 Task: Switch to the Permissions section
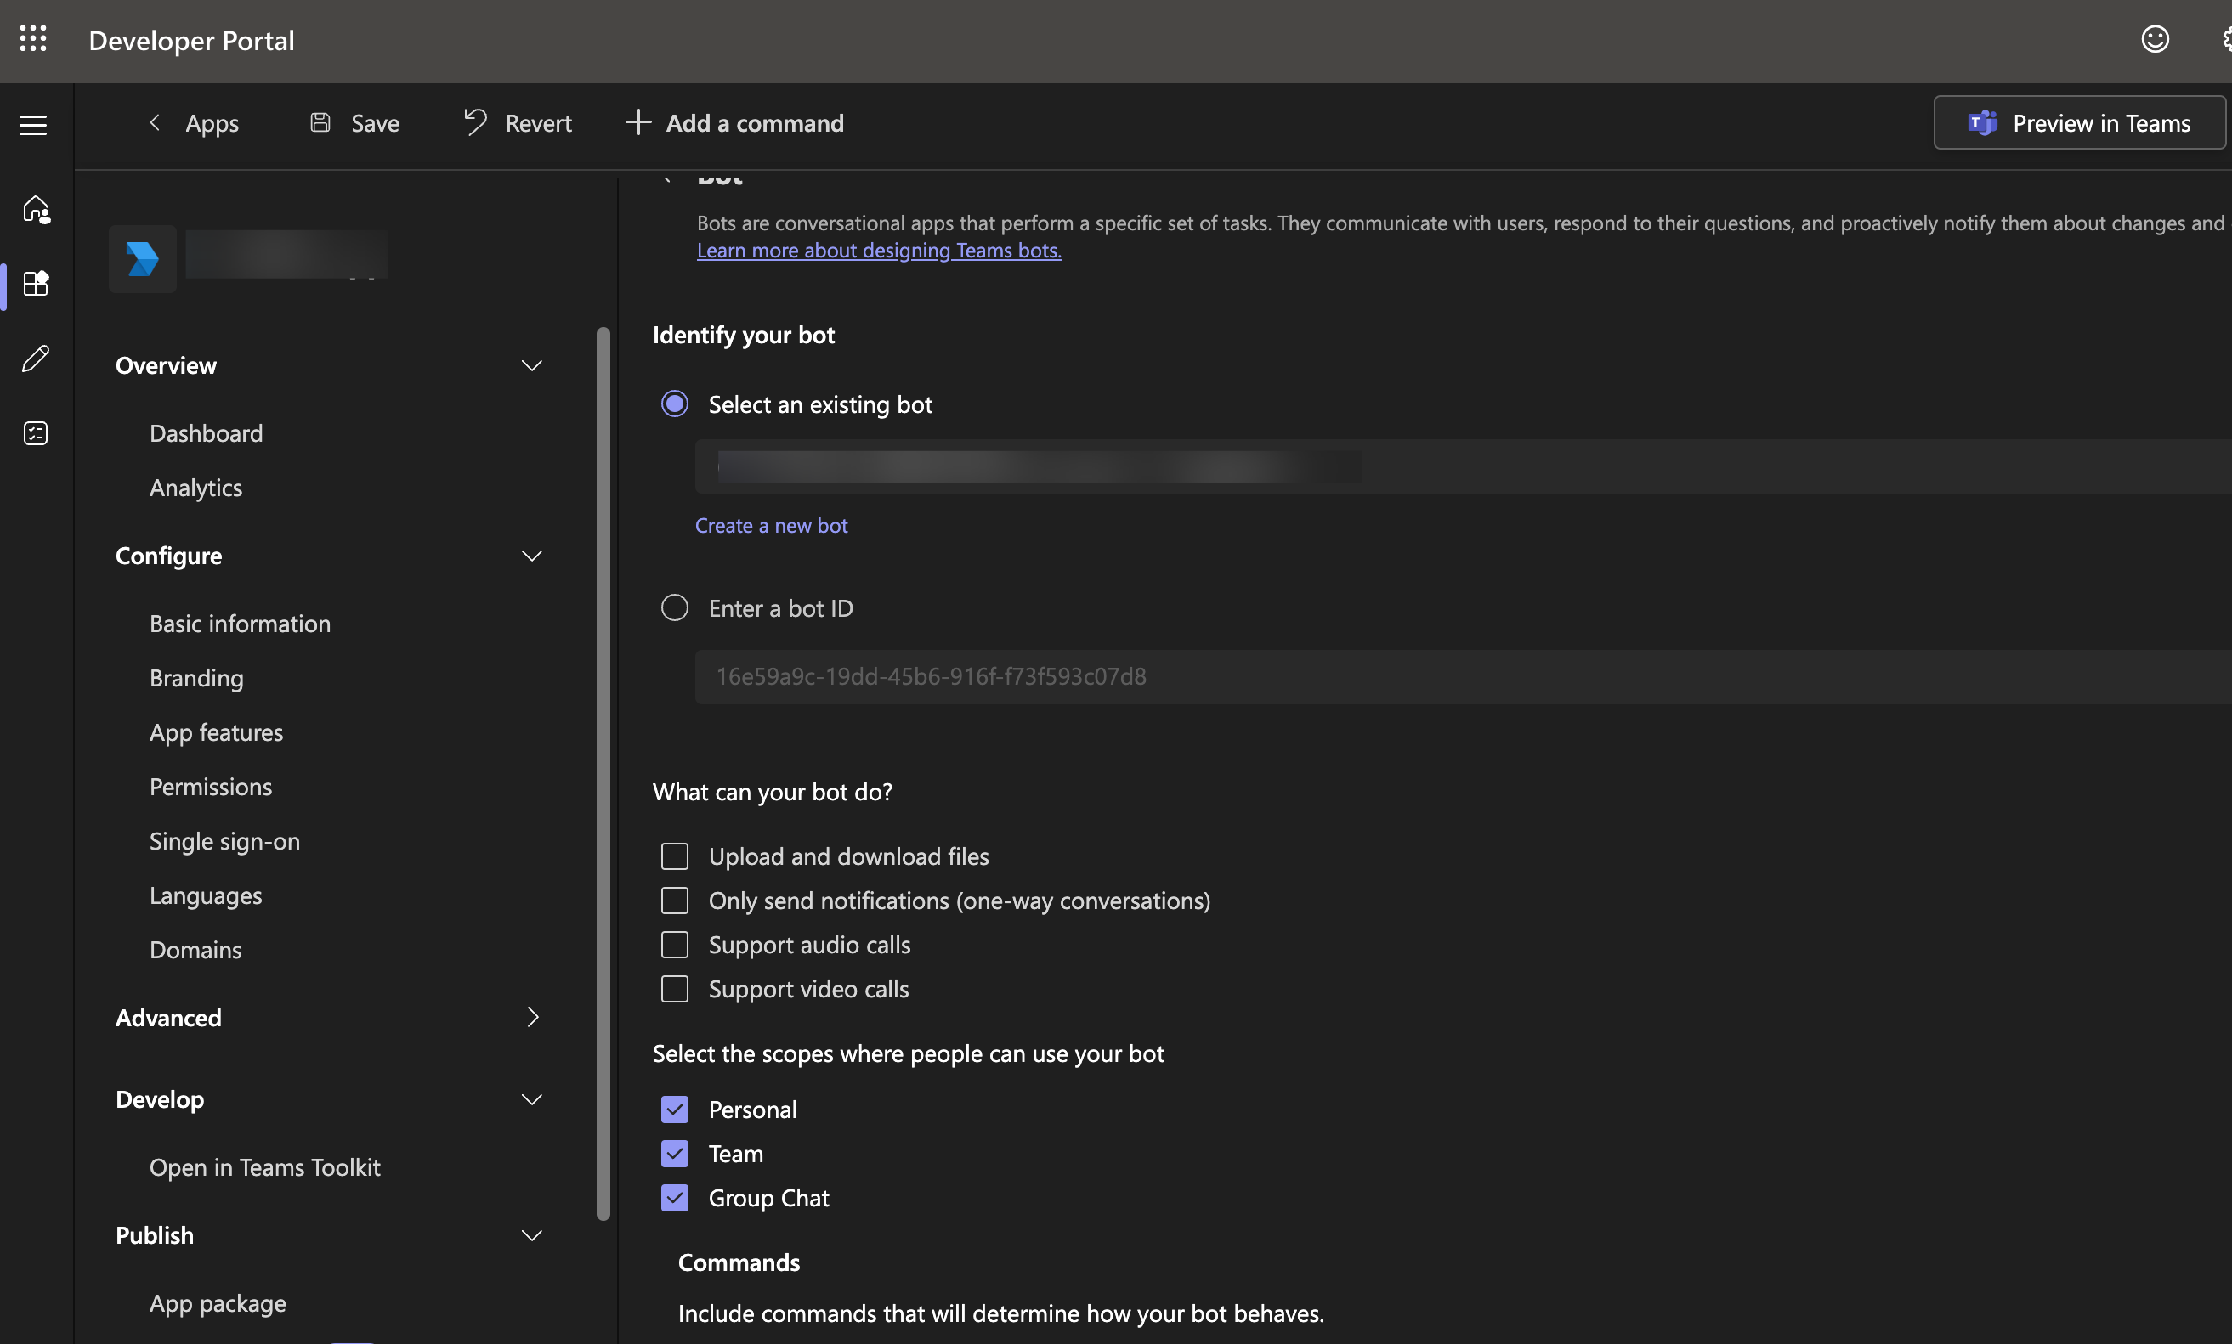pyautogui.click(x=211, y=786)
